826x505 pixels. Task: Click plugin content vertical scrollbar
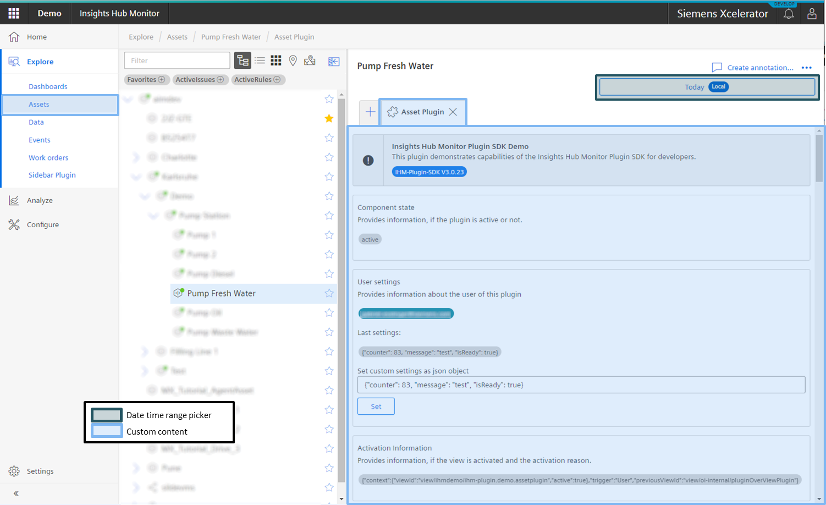pos(819,158)
